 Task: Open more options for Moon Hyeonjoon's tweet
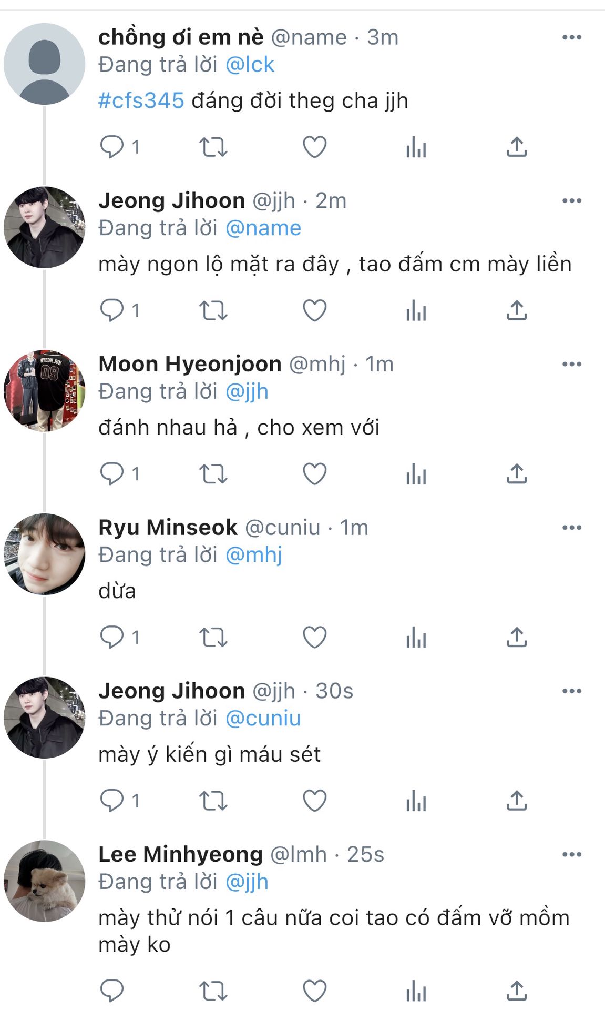[571, 364]
